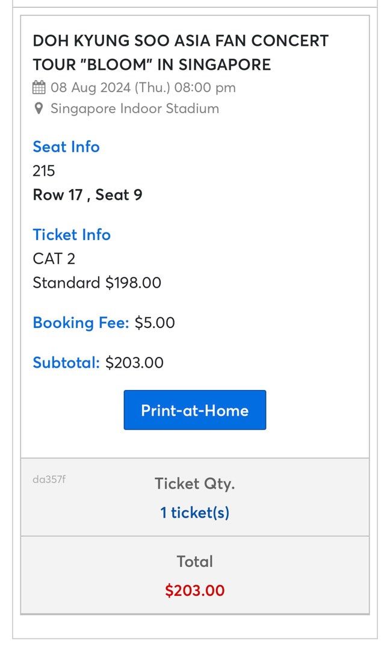Click the concert title text
Image resolution: width=390 pixels, height=650 pixels.
[181, 52]
